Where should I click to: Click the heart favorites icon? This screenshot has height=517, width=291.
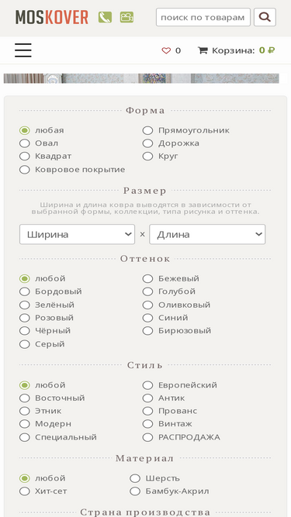pyautogui.click(x=166, y=50)
